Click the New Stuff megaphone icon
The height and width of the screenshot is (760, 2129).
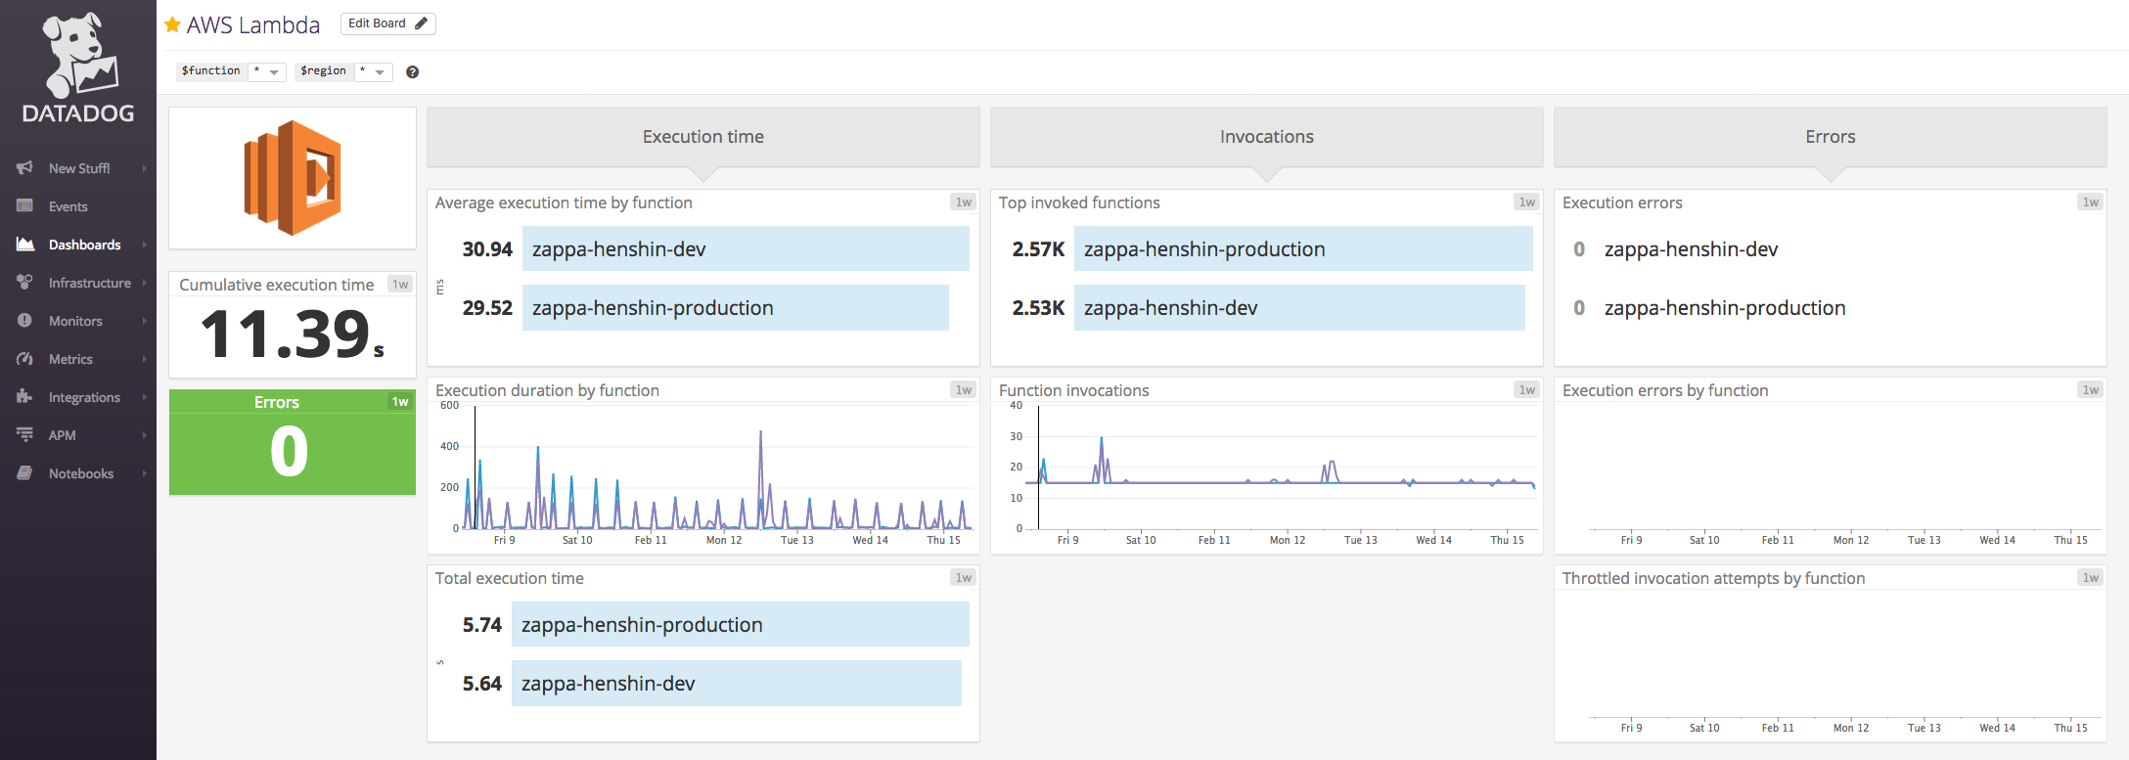tap(25, 168)
